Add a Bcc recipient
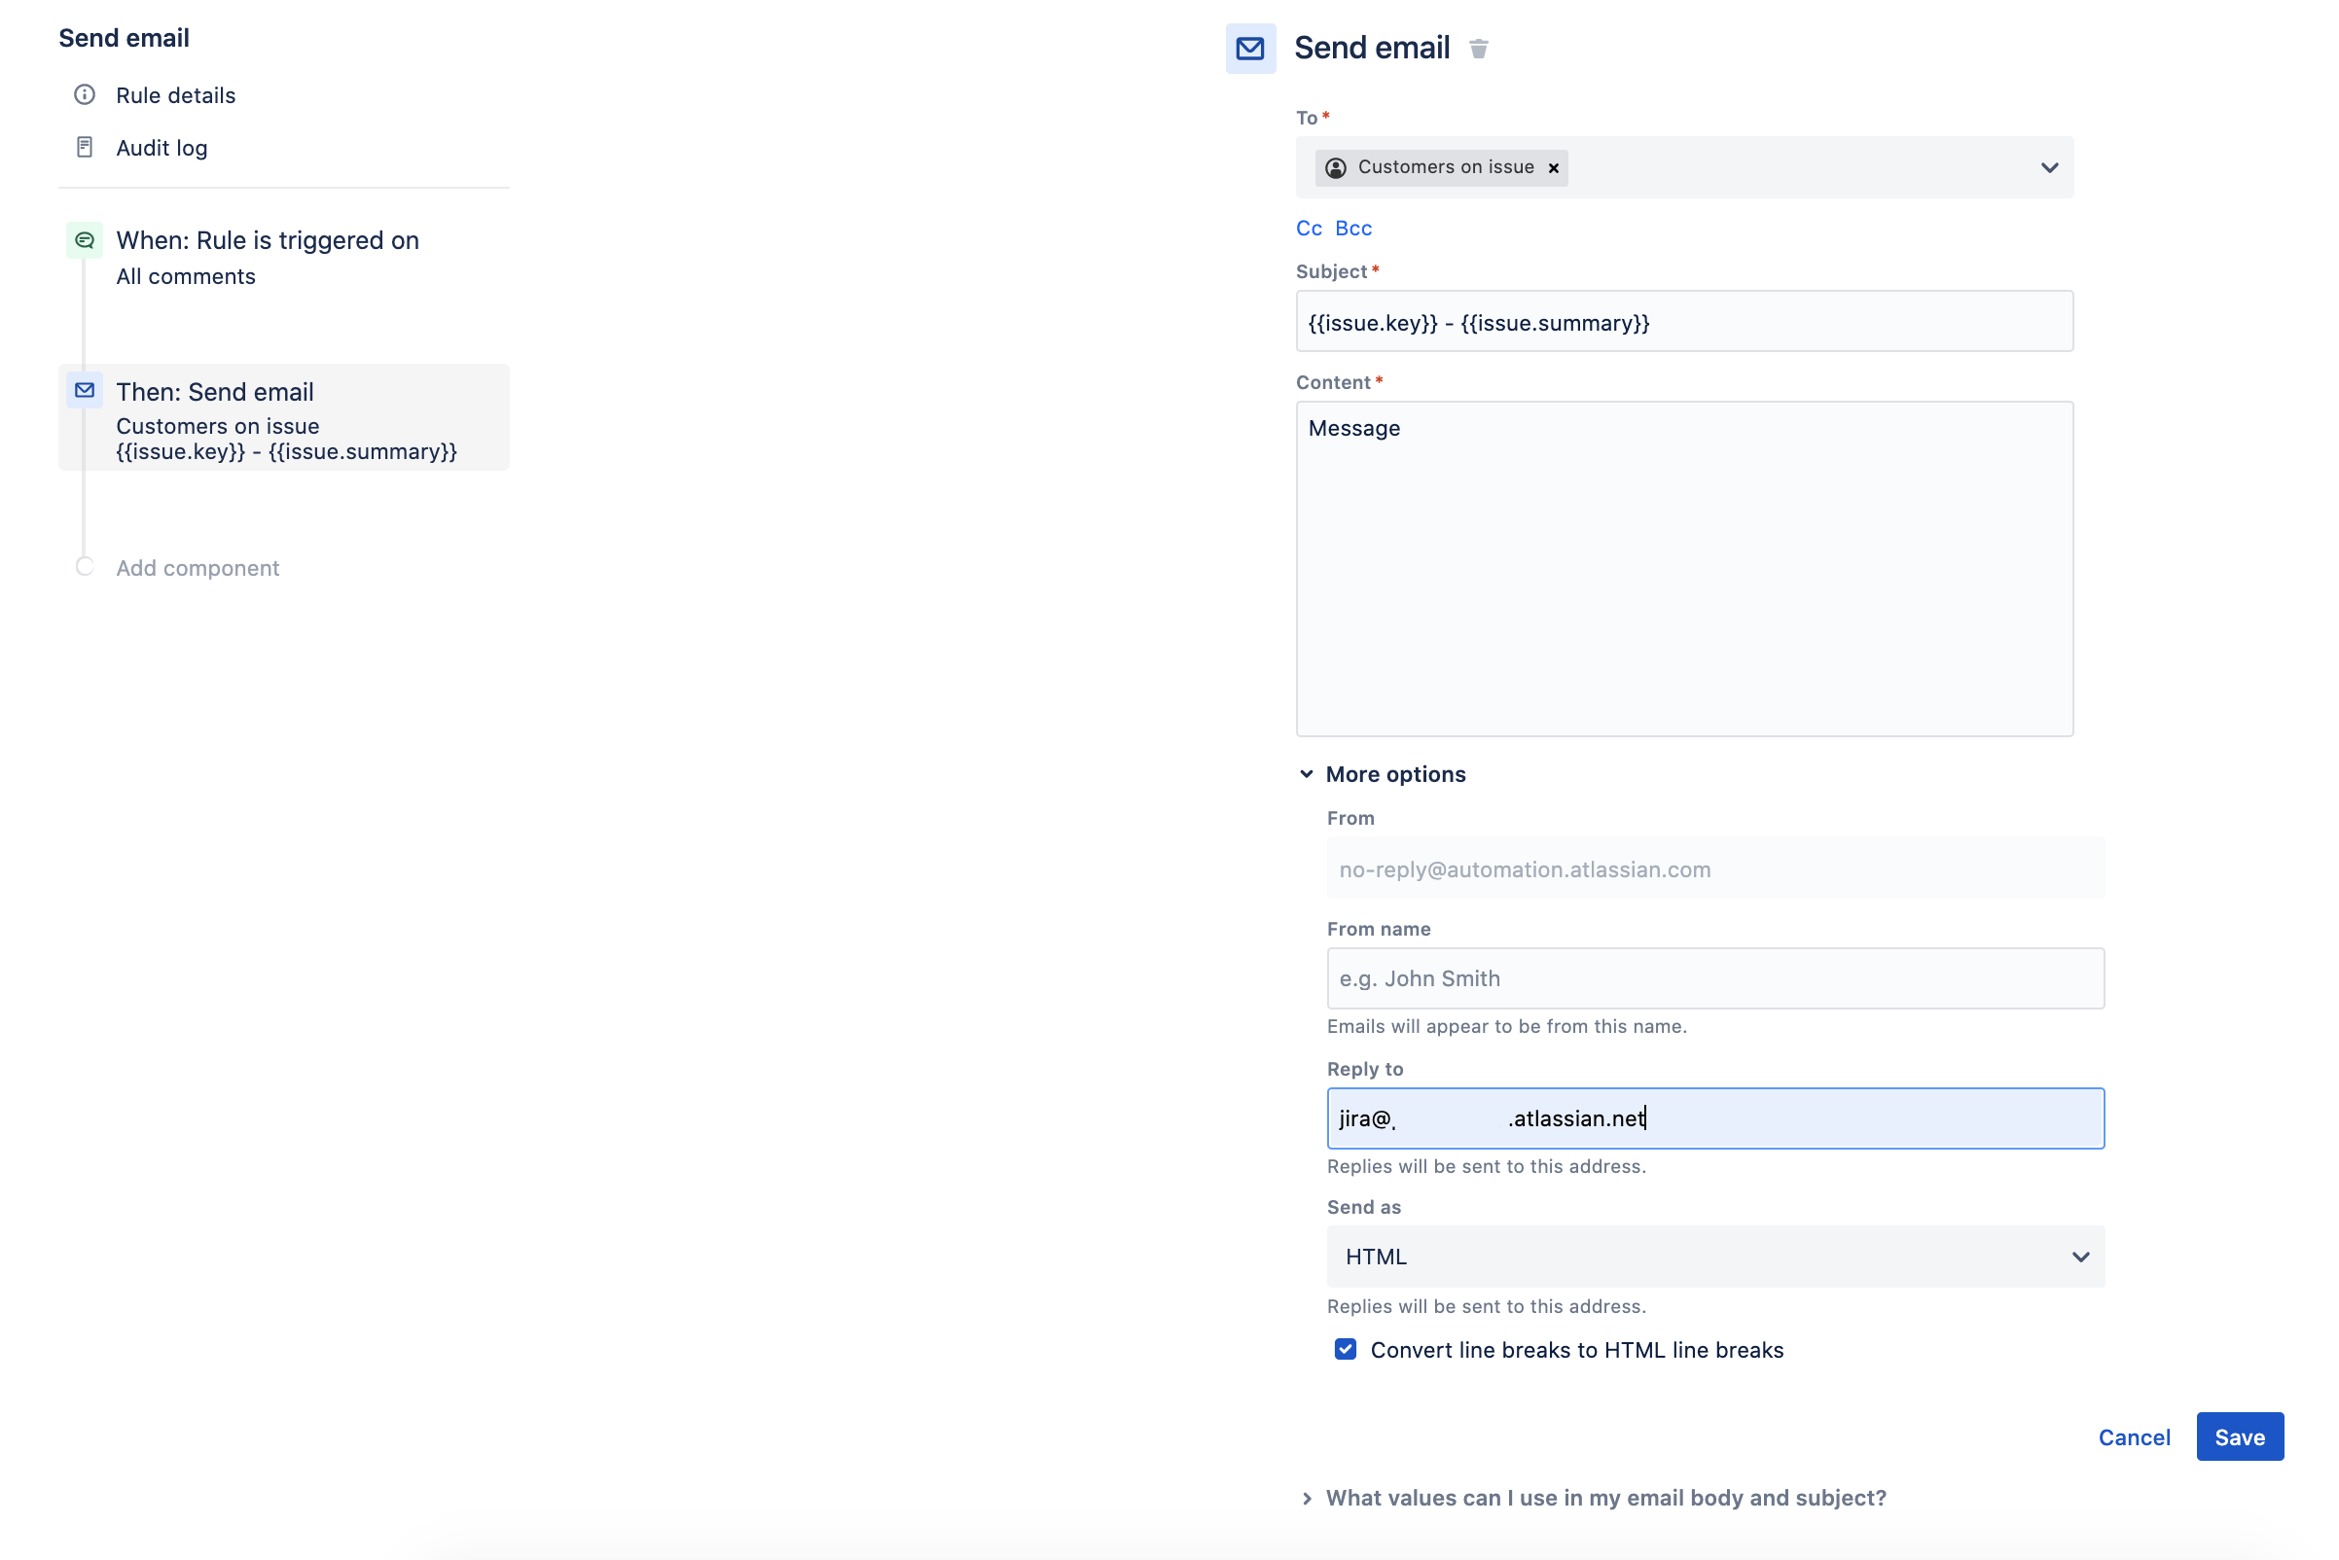Image resolution: width=2339 pixels, height=1560 pixels. tap(1352, 228)
